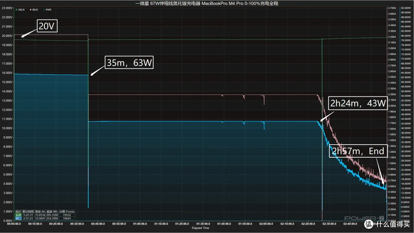
Task: Click the 能量 Wh column header
Action: (52, 212)
